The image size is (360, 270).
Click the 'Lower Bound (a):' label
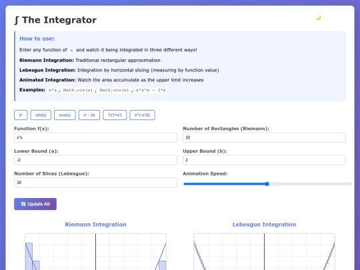(36, 151)
